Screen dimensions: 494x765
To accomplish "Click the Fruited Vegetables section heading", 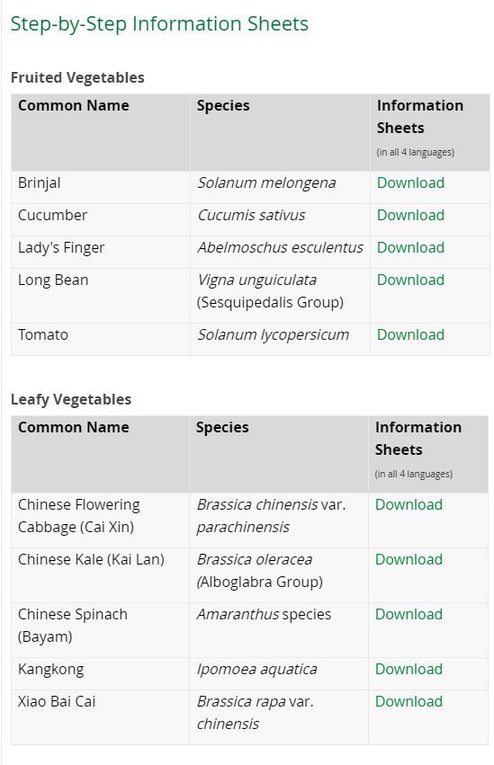I will [x=77, y=77].
